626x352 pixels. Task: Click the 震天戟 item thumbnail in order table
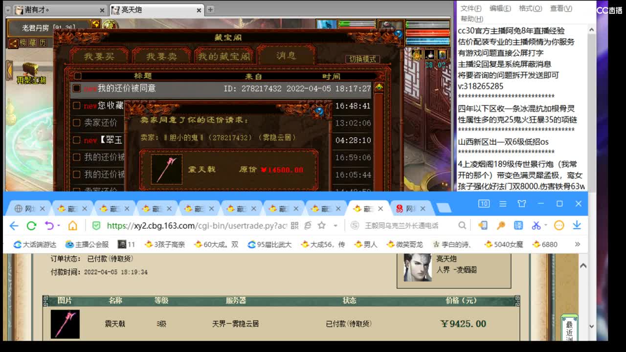click(65, 324)
